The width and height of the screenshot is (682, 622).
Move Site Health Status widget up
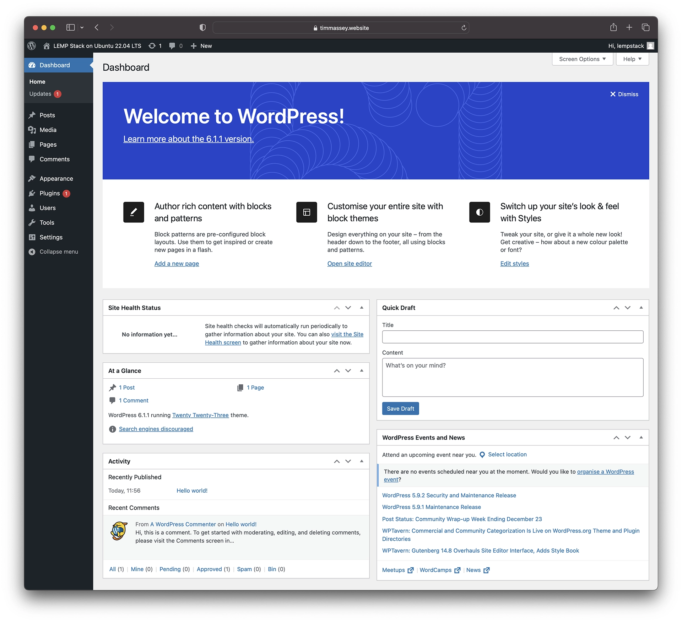coord(337,308)
